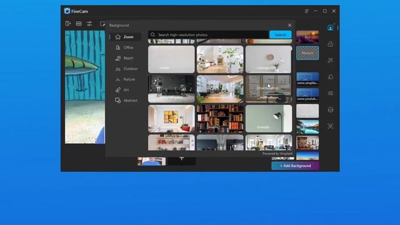This screenshot has width=400, height=225.
Task: Select the Outdoor category
Action: (x=125, y=69)
